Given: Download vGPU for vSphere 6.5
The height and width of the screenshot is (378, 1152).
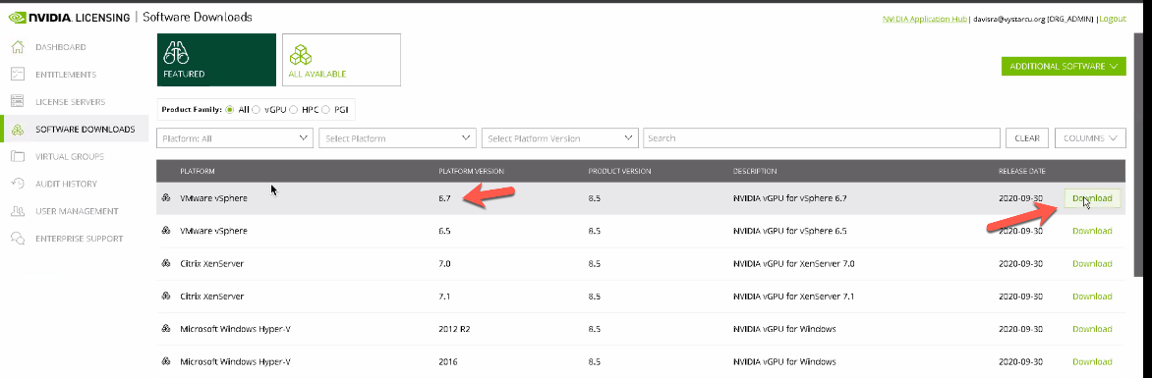Looking at the screenshot, I should point(1092,231).
